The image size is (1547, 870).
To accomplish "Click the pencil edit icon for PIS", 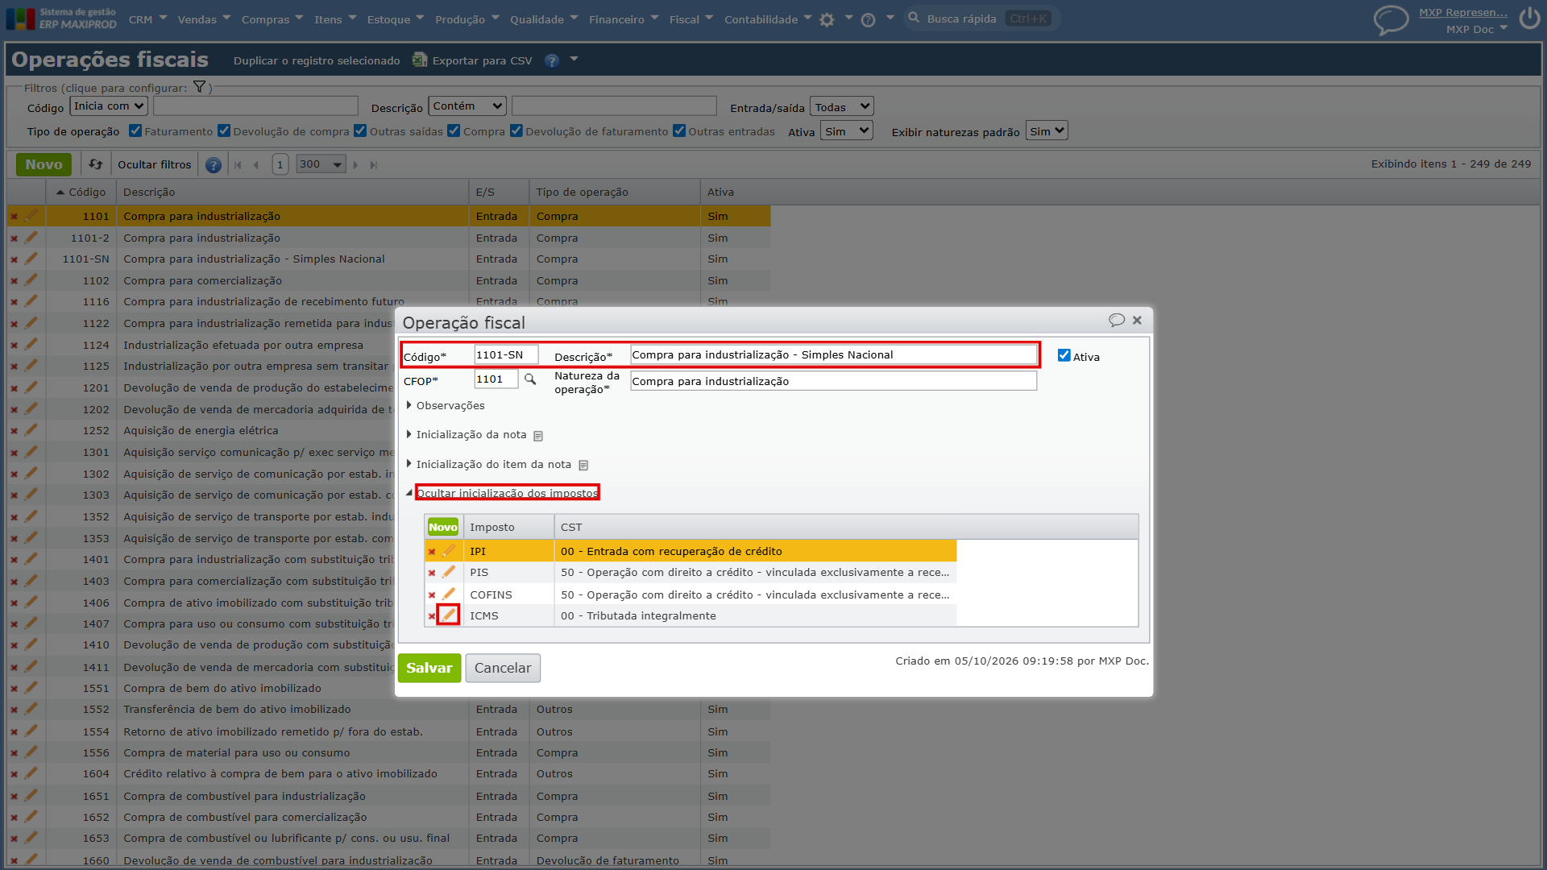I will pyautogui.click(x=449, y=573).
